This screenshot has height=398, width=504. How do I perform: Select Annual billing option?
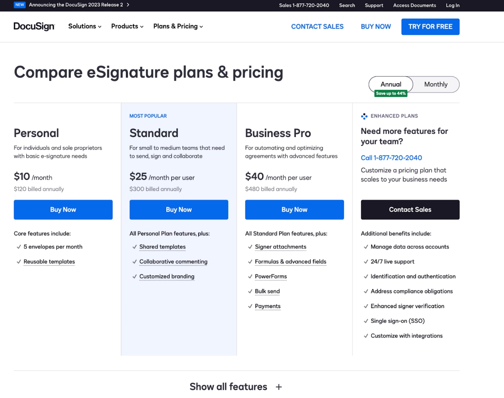[x=391, y=84]
